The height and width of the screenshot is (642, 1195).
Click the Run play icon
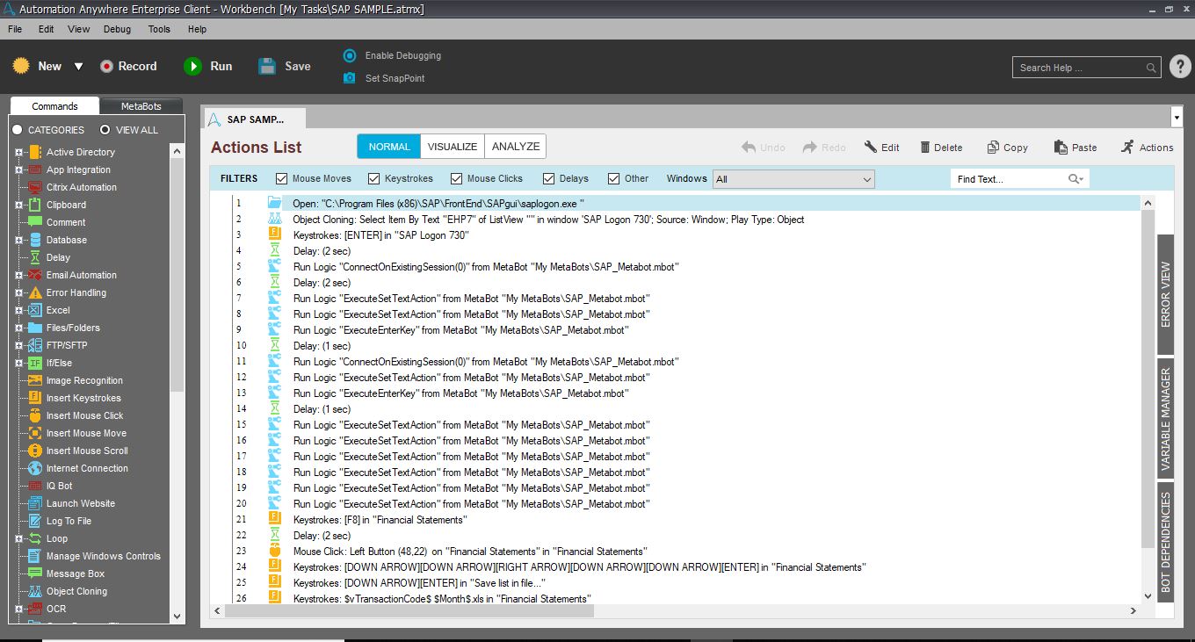point(192,67)
